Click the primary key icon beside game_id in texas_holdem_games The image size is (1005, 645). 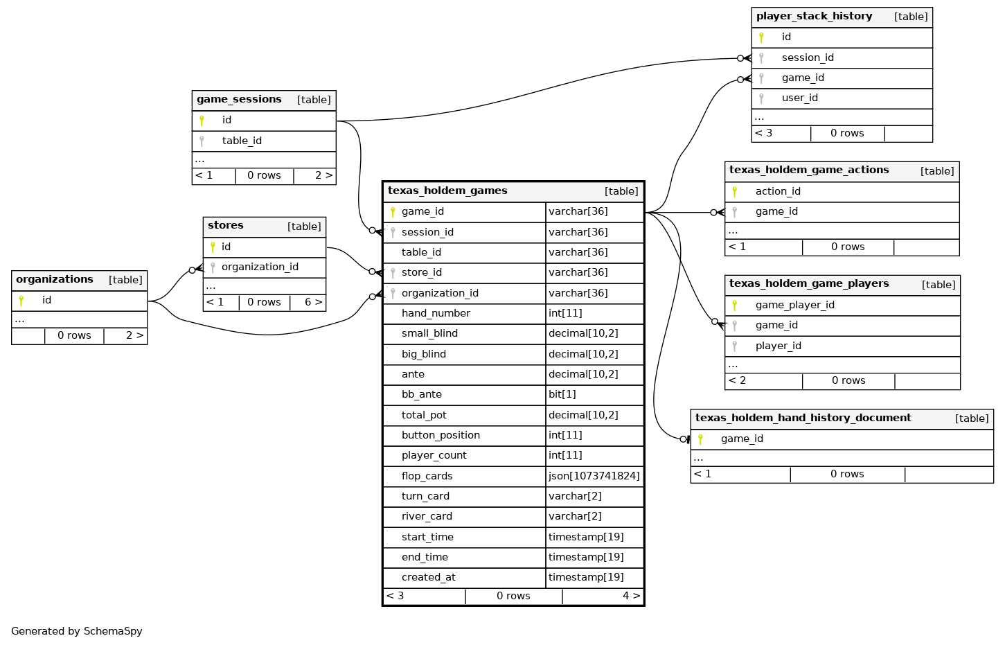point(393,212)
